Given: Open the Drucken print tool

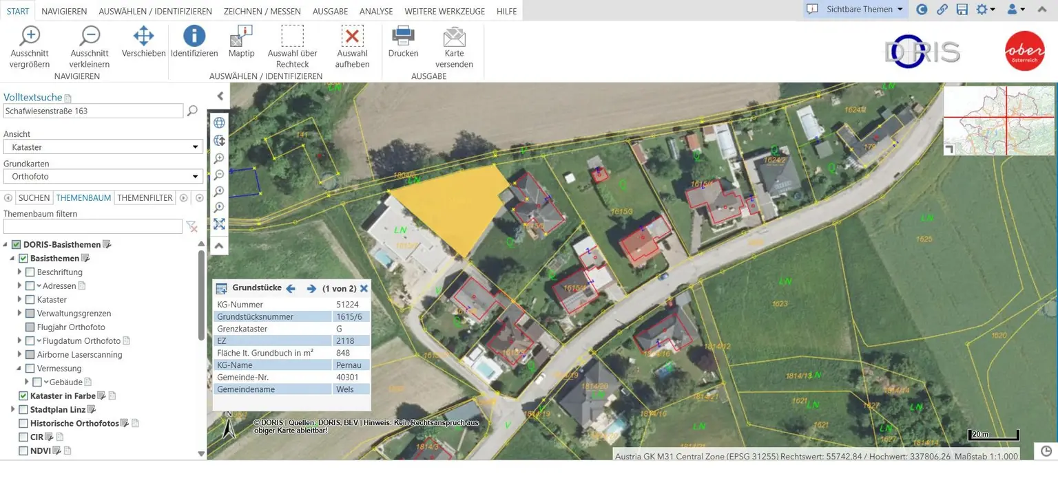Looking at the screenshot, I should click(x=403, y=36).
